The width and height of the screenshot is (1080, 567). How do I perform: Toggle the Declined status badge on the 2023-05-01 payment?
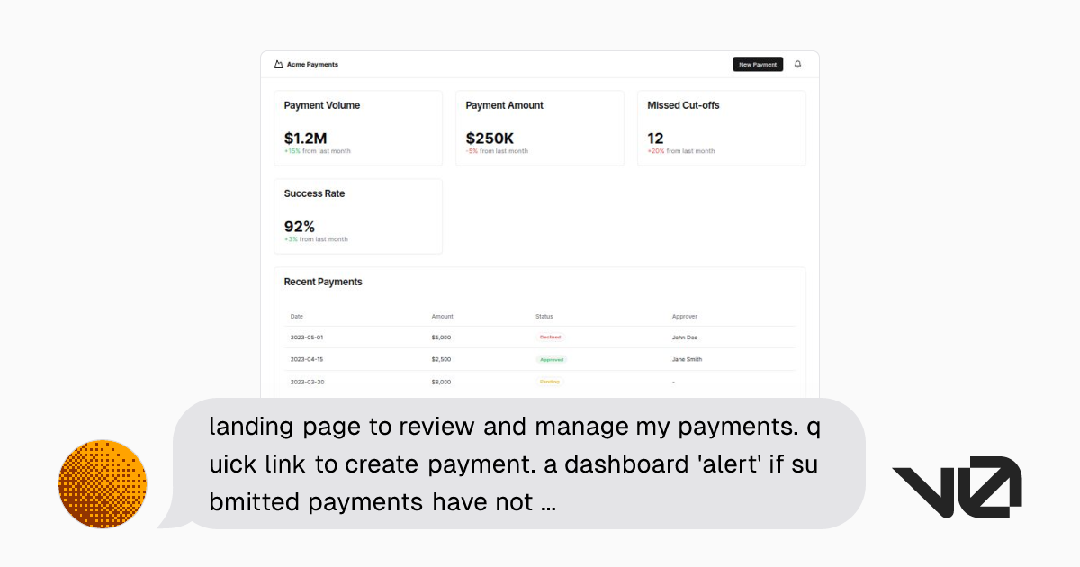point(550,337)
